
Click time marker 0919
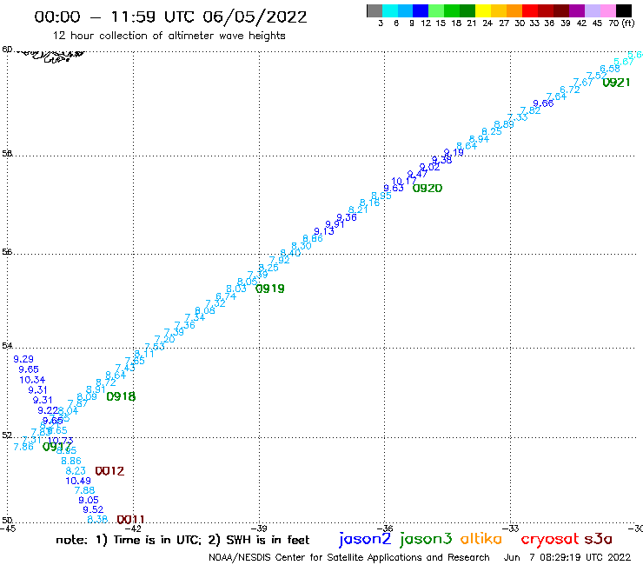coord(270,289)
